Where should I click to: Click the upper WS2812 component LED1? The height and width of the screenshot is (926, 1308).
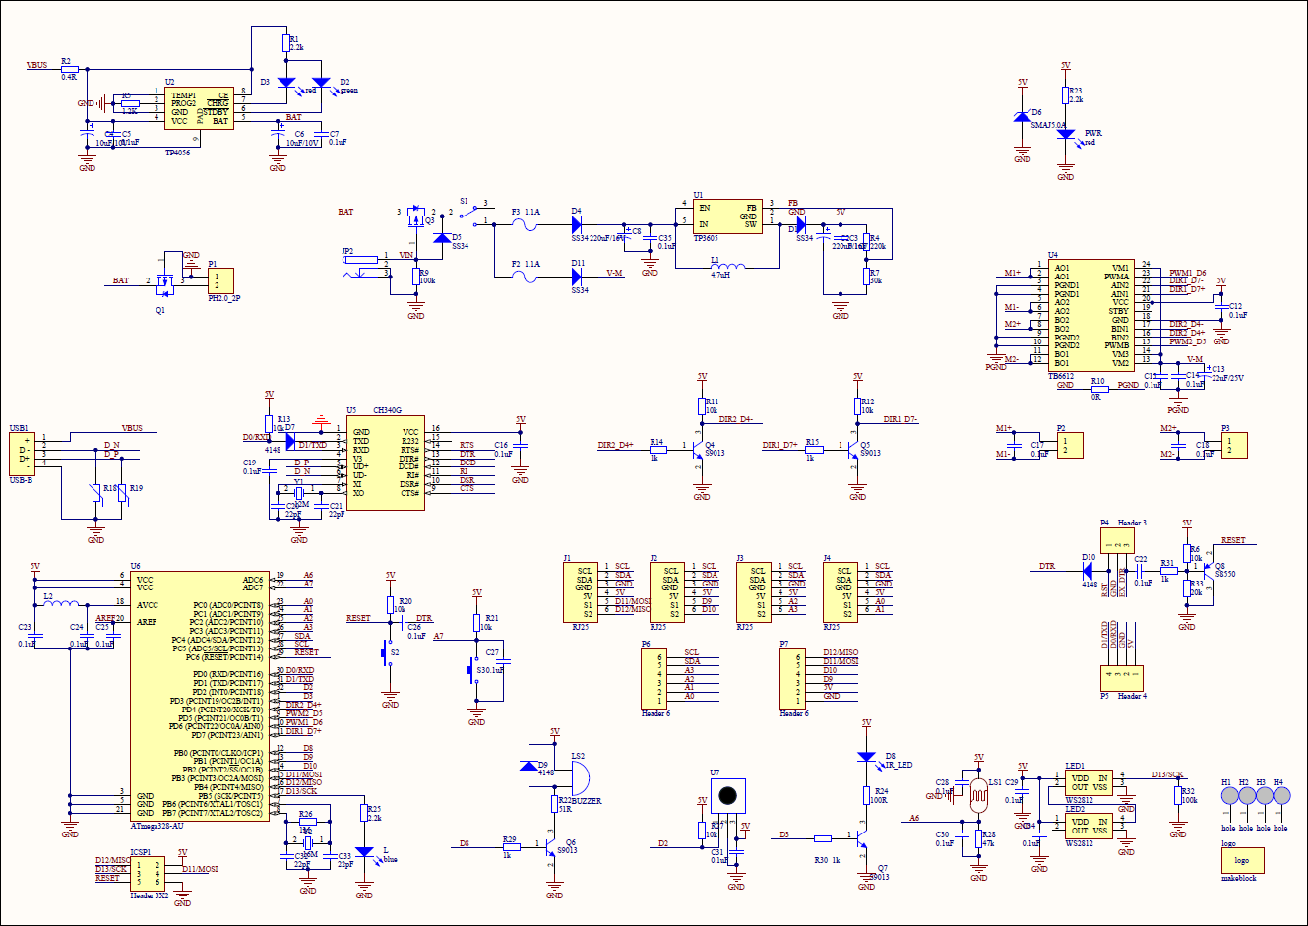1089,782
